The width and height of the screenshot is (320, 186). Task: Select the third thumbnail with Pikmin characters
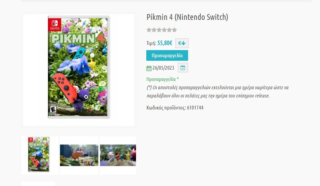(118, 155)
